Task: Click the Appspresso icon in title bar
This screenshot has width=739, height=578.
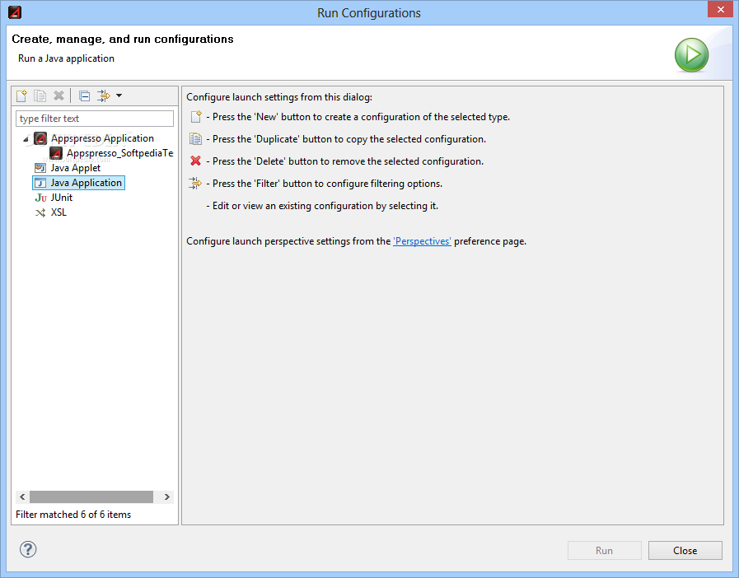Action: pos(15,12)
